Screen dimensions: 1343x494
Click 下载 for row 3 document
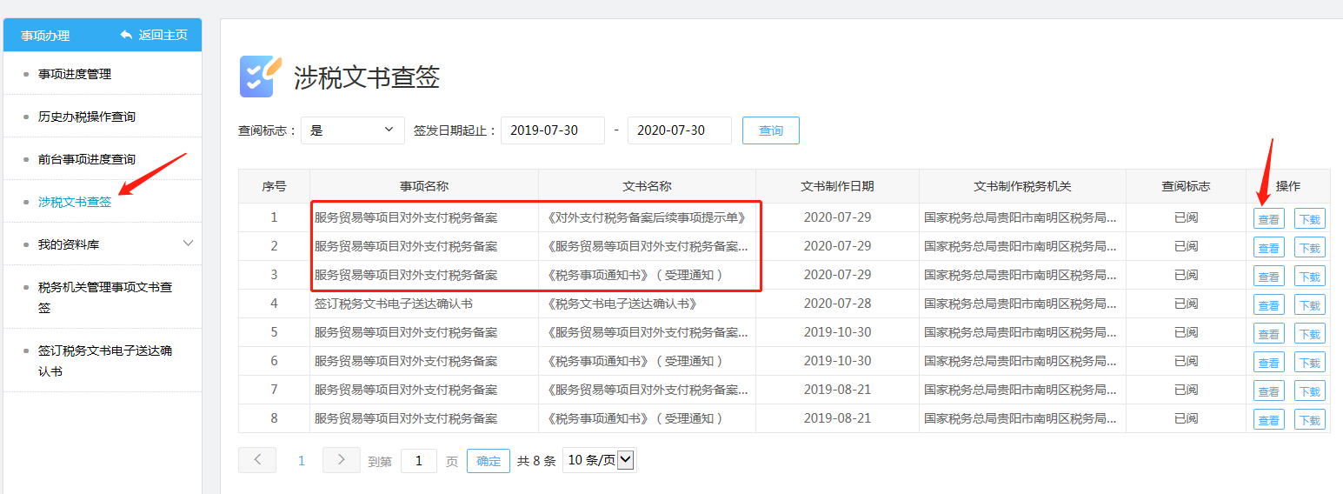1309,277
